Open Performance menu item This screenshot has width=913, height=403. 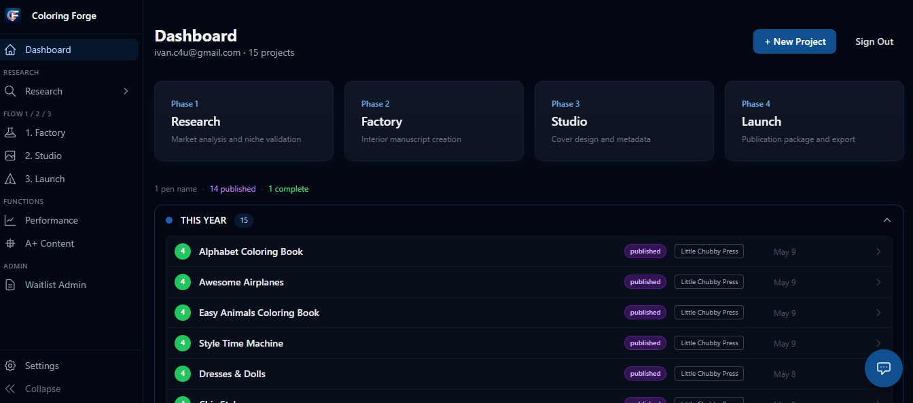[69, 220]
